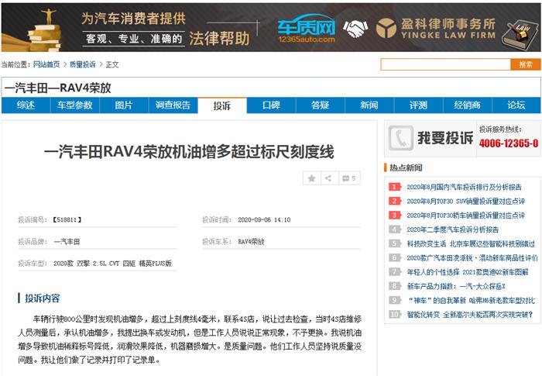Open 2020年8月TOP30轿车销量投诉量对应点评 link
The image size is (542, 376).
point(465,216)
